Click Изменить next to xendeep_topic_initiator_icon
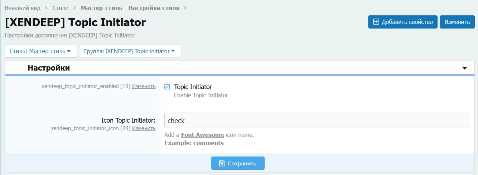Screen dimensions: 478x175 tap(144, 128)
